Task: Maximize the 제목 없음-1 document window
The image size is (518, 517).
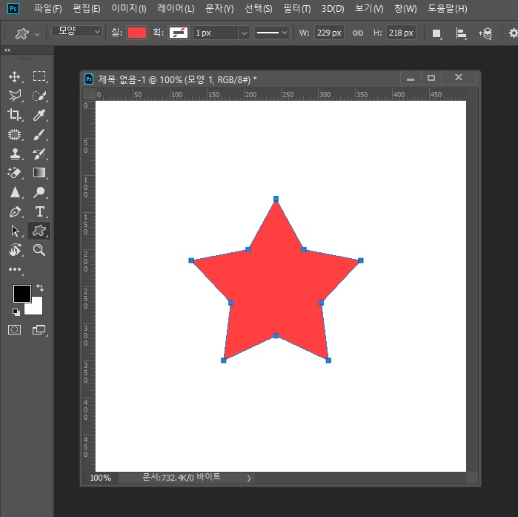Action: 431,78
